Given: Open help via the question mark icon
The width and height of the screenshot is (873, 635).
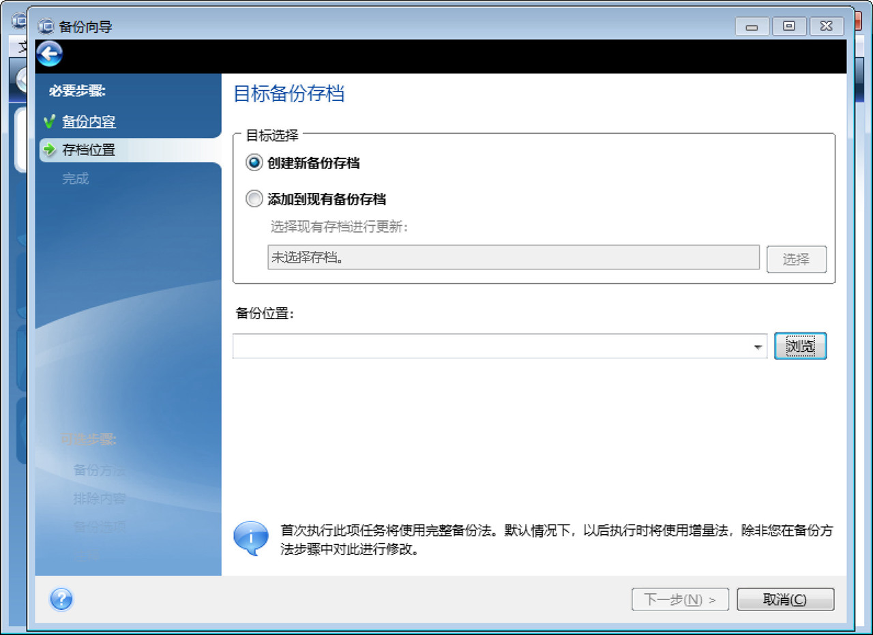Looking at the screenshot, I should [x=61, y=600].
